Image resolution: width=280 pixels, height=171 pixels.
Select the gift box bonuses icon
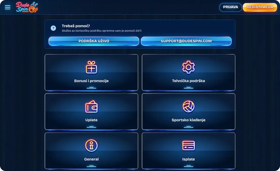click(x=91, y=67)
